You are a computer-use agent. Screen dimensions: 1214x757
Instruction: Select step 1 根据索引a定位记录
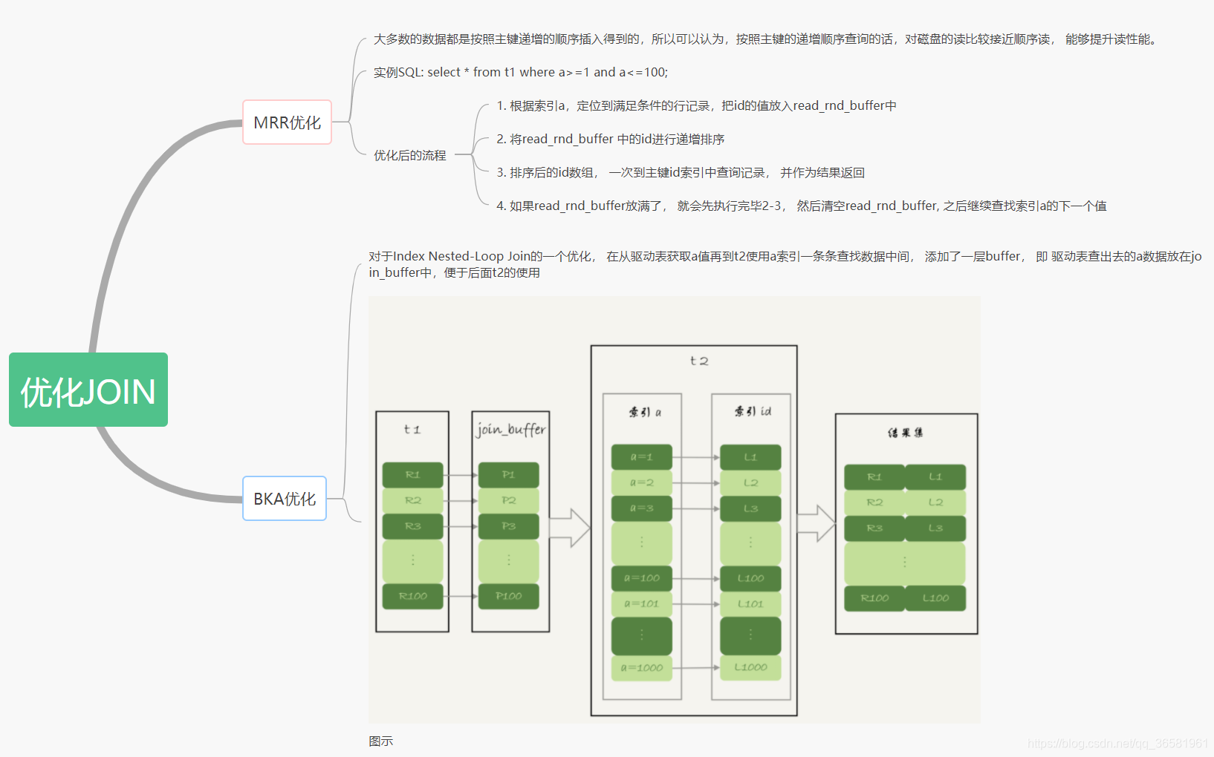(696, 105)
